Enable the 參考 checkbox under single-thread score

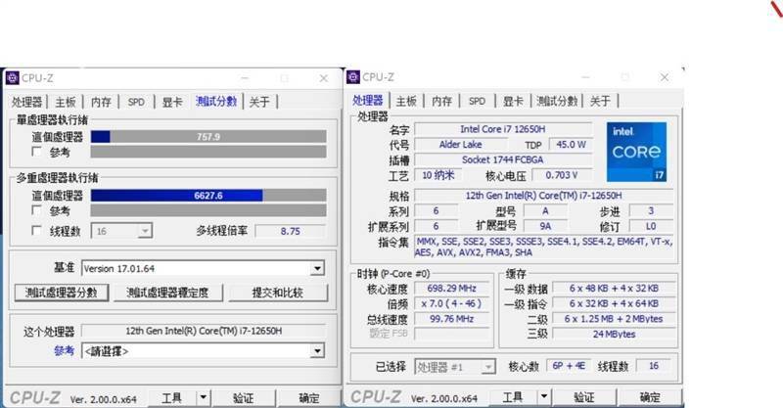point(36,152)
